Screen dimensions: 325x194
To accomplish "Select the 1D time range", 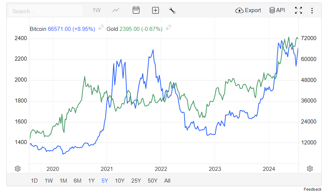I will [34, 181].
